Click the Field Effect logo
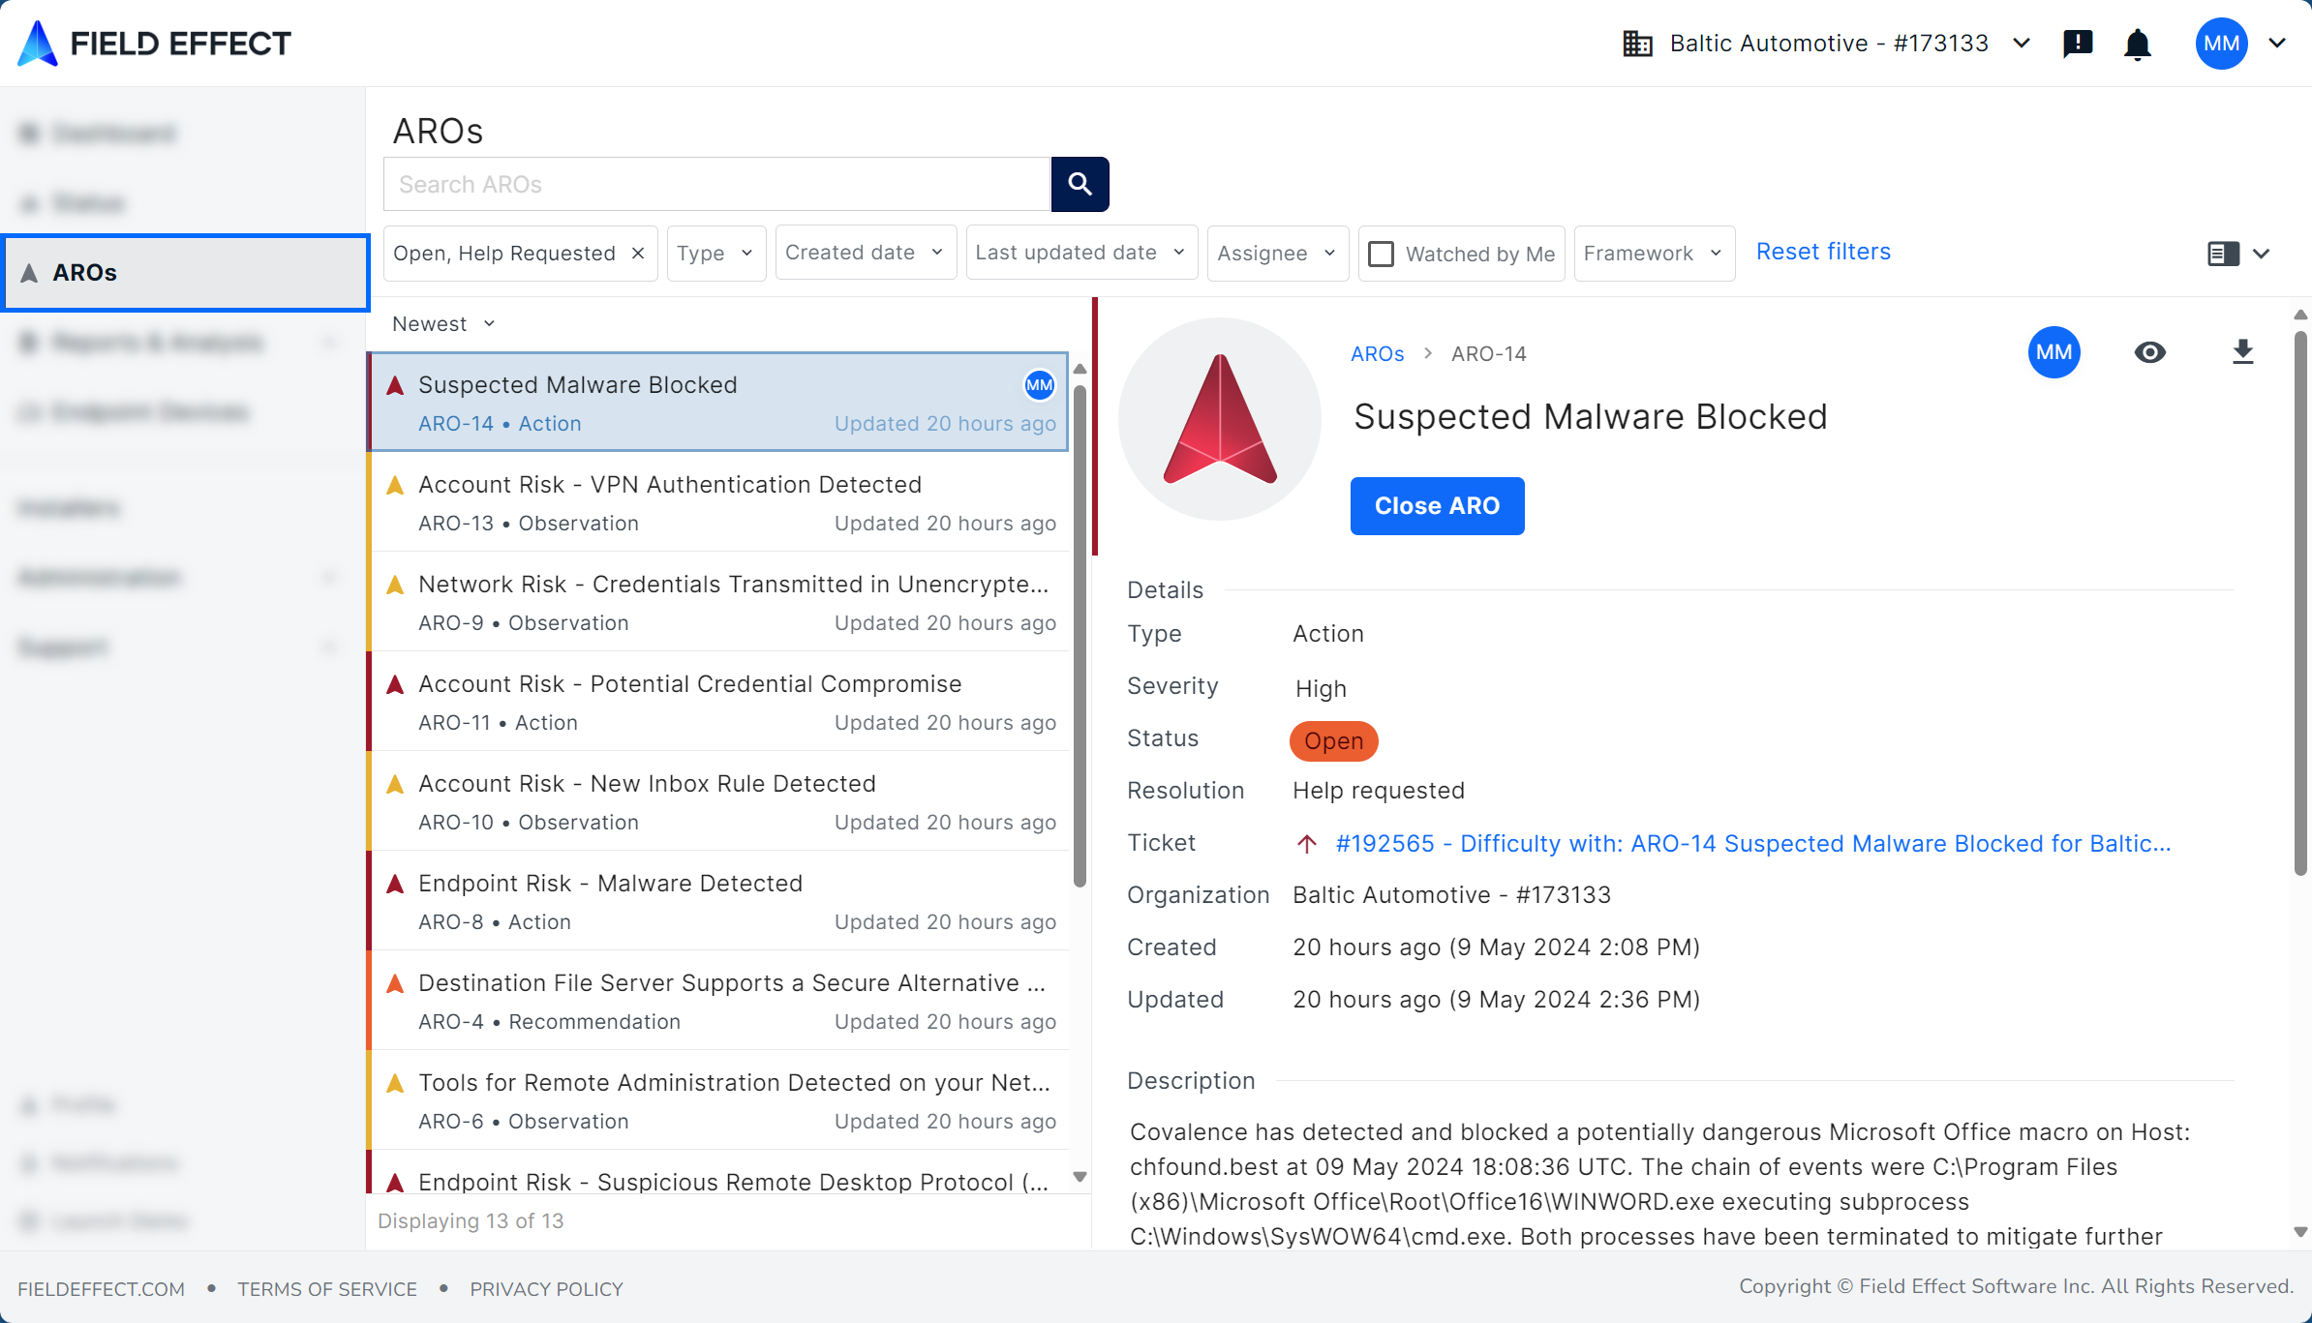Image resolution: width=2312 pixels, height=1323 pixels. tap(155, 44)
